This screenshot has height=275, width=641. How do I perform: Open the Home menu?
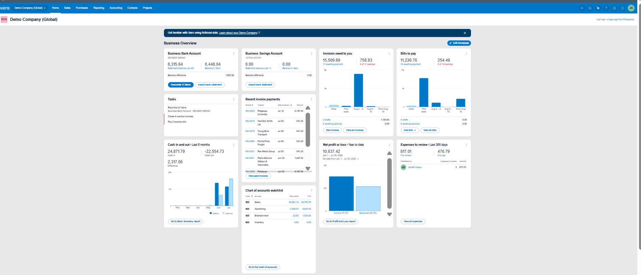(x=55, y=8)
